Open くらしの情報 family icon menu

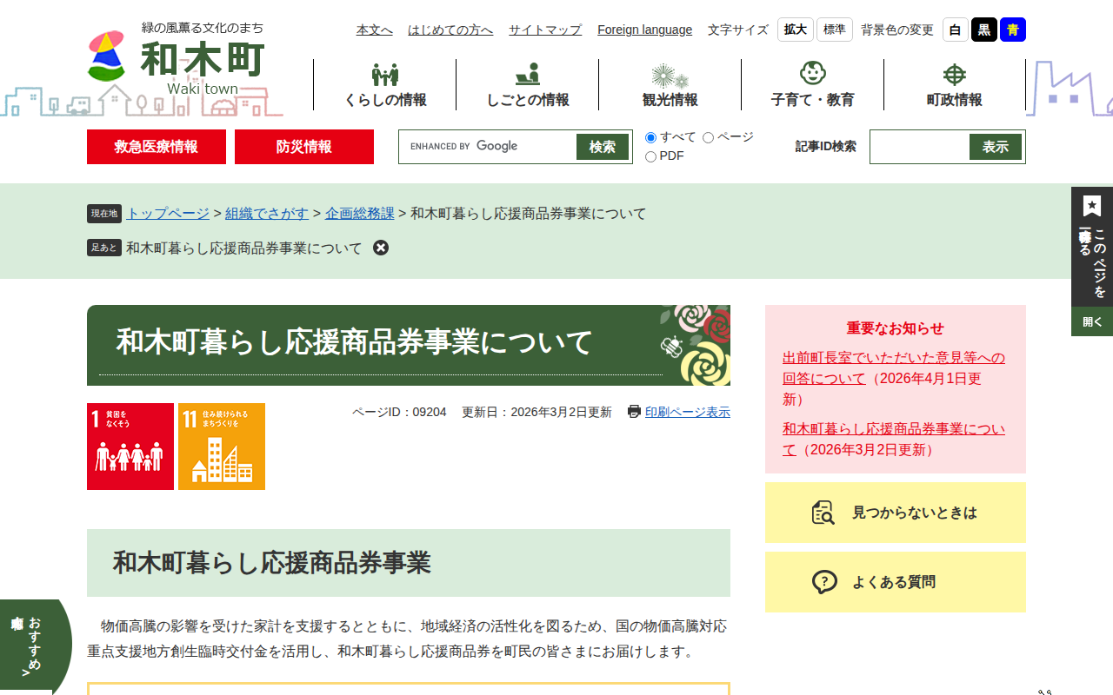click(x=384, y=75)
